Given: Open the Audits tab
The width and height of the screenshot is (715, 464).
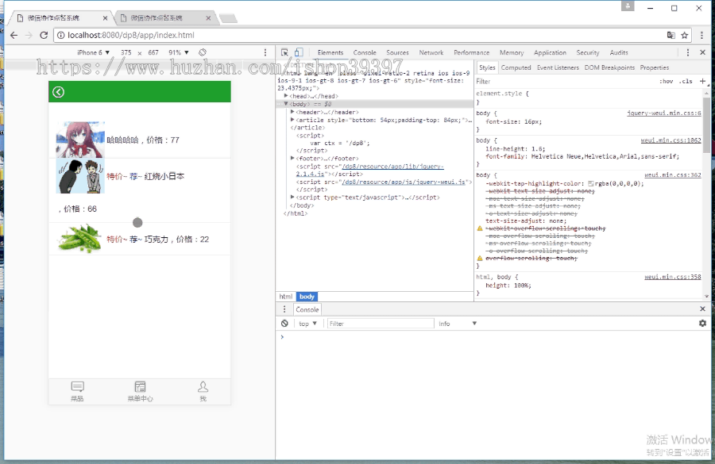Looking at the screenshot, I should pyautogui.click(x=619, y=52).
